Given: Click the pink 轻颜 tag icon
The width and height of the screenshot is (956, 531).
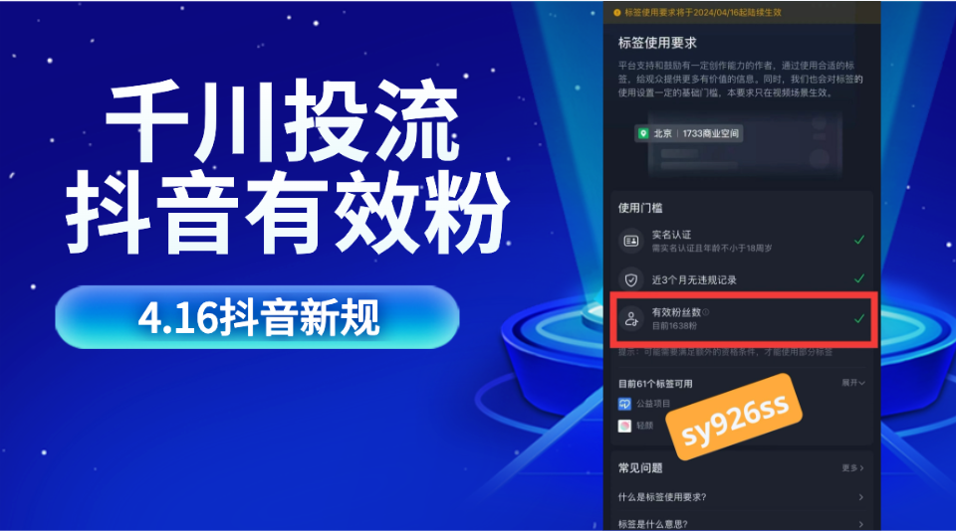Looking at the screenshot, I should pos(624,426).
